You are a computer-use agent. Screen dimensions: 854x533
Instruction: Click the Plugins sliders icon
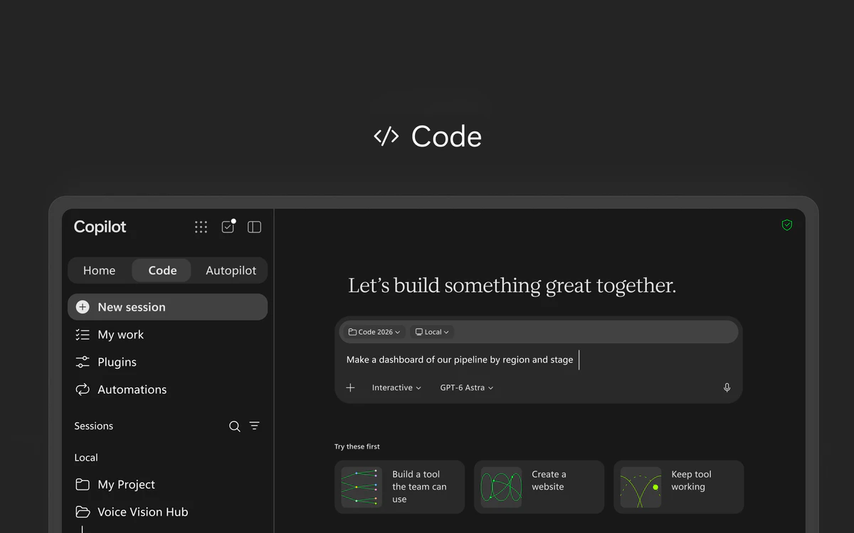tap(83, 362)
